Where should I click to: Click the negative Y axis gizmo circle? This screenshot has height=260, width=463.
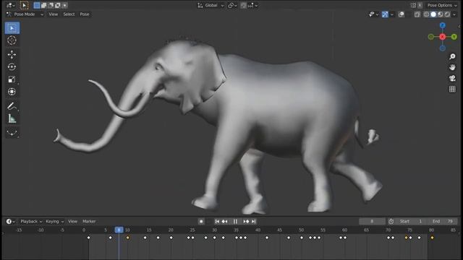coord(431,37)
